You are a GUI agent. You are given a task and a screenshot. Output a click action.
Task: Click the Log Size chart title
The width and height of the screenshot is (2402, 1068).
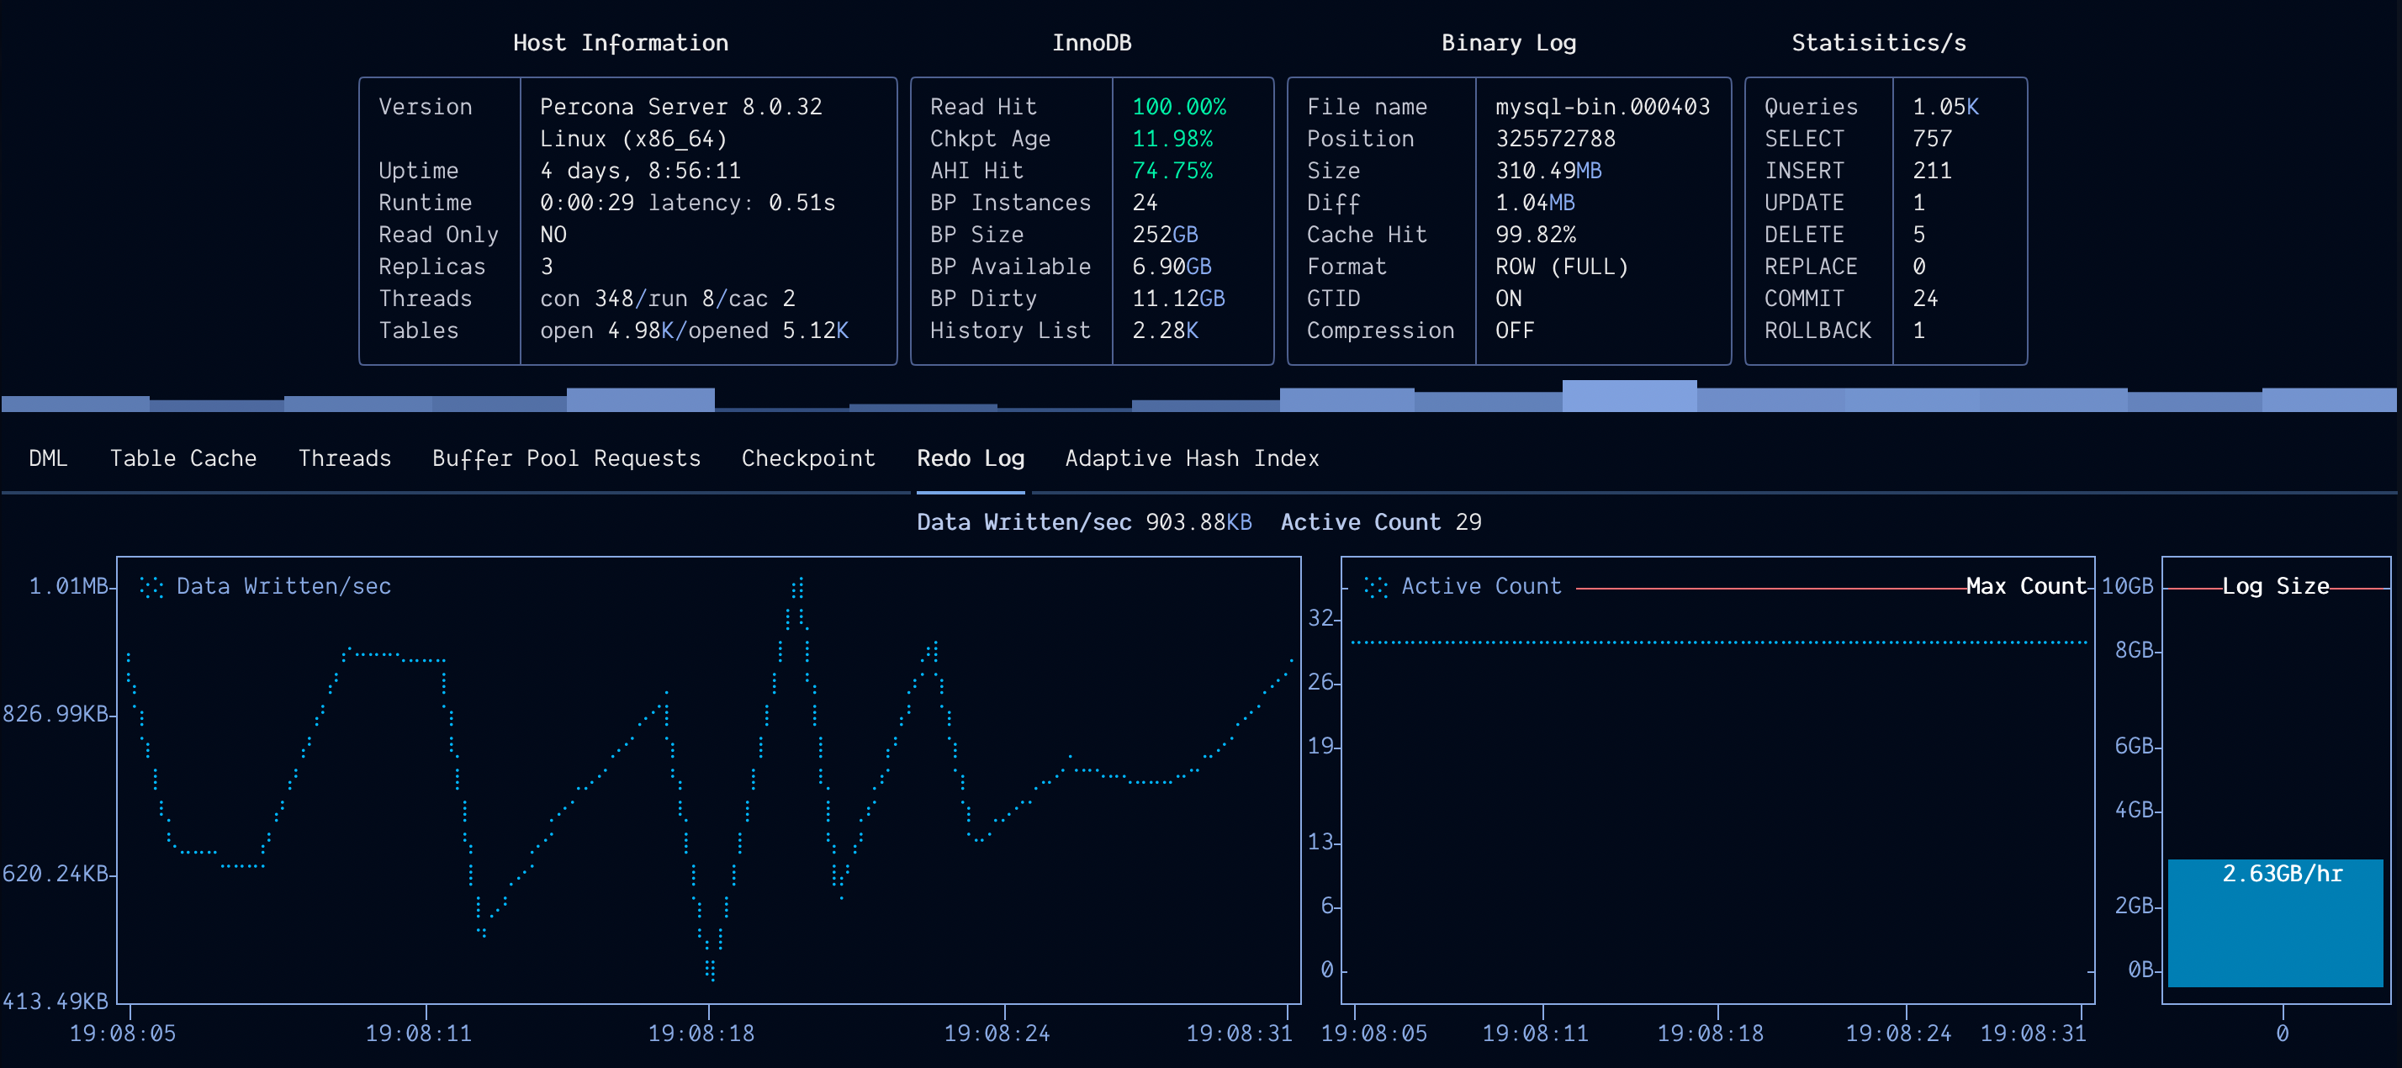click(2274, 587)
